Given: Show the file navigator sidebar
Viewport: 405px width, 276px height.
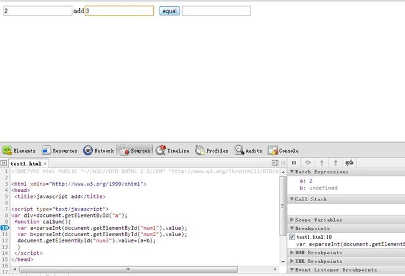Looking at the screenshot, I should tap(4, 163).
